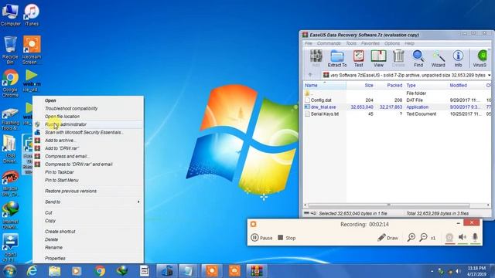The image size is (495, 278).
Task: Pause the screen recording
Action: [261, 238]
